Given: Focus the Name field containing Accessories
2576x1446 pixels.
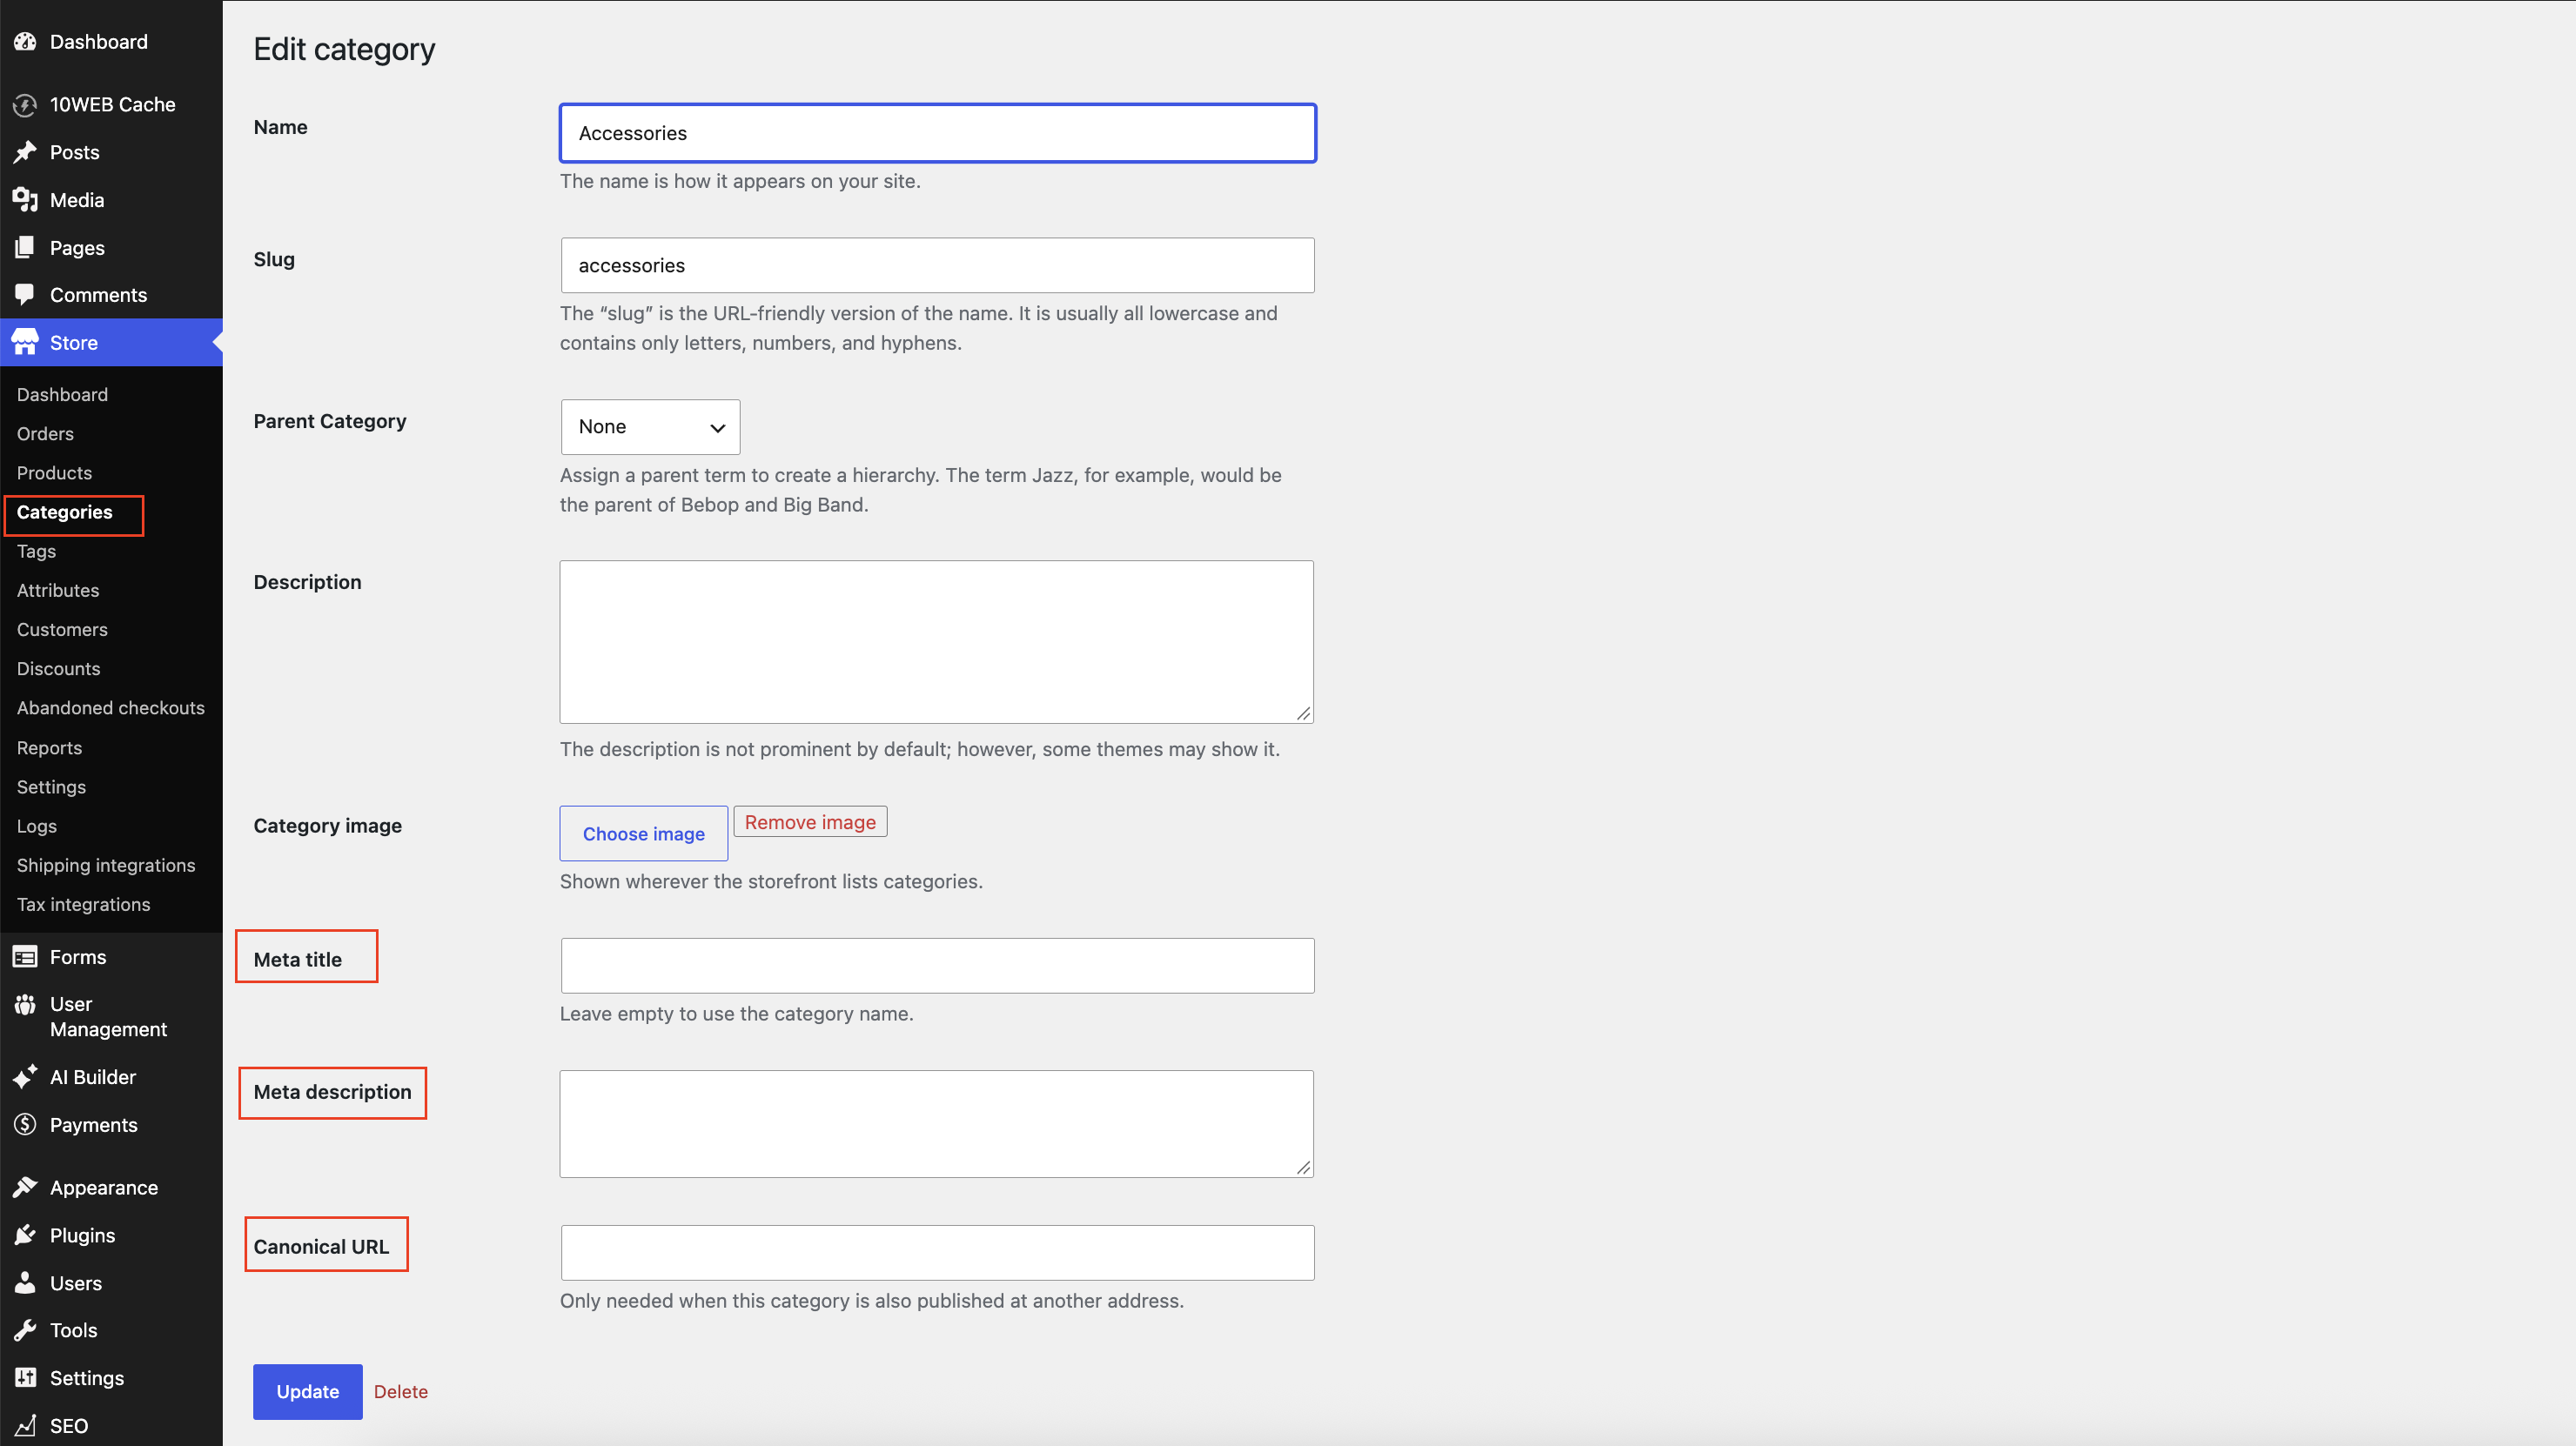Looking at the screenshot, I should pos(937,133).
